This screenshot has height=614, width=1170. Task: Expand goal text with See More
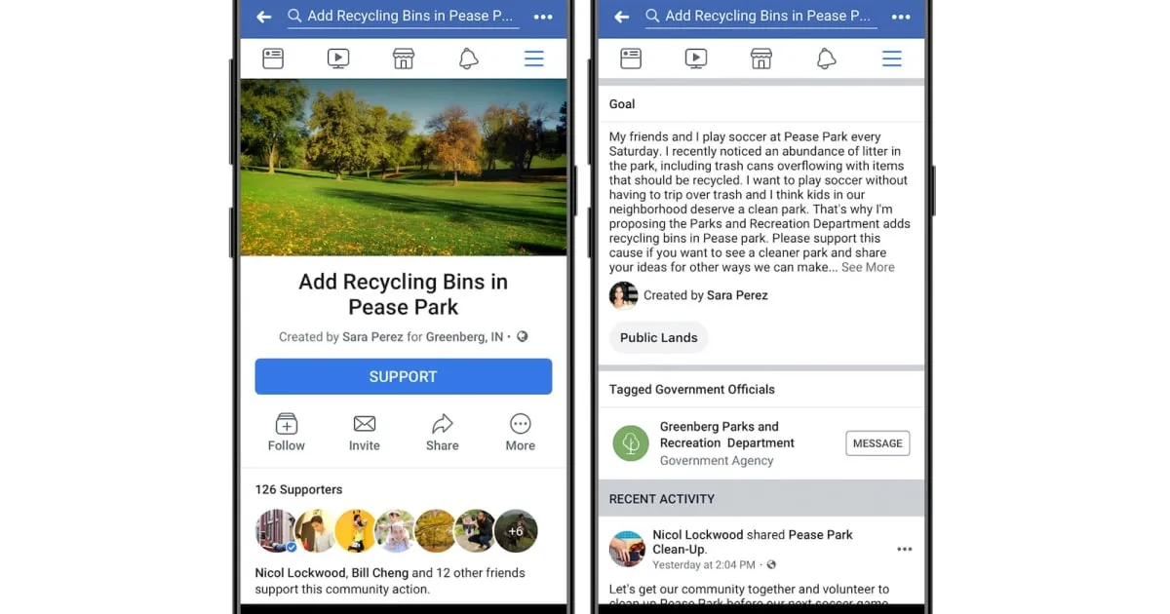tap(868, 267)
